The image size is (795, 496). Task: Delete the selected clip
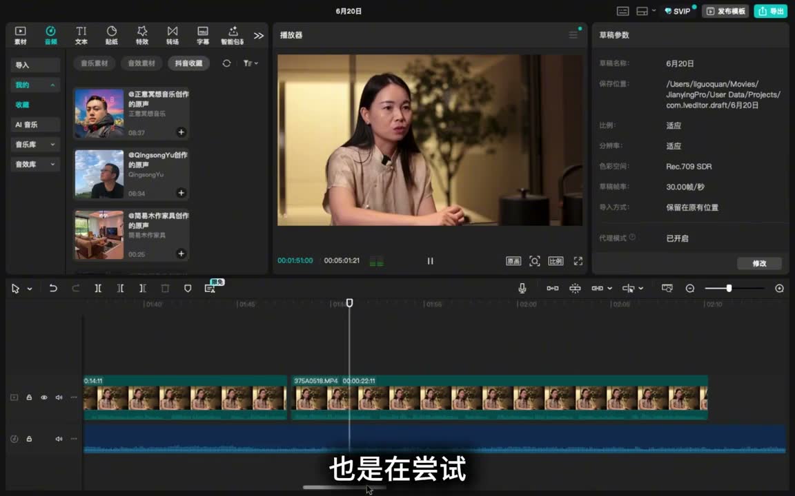click(165, 288)
